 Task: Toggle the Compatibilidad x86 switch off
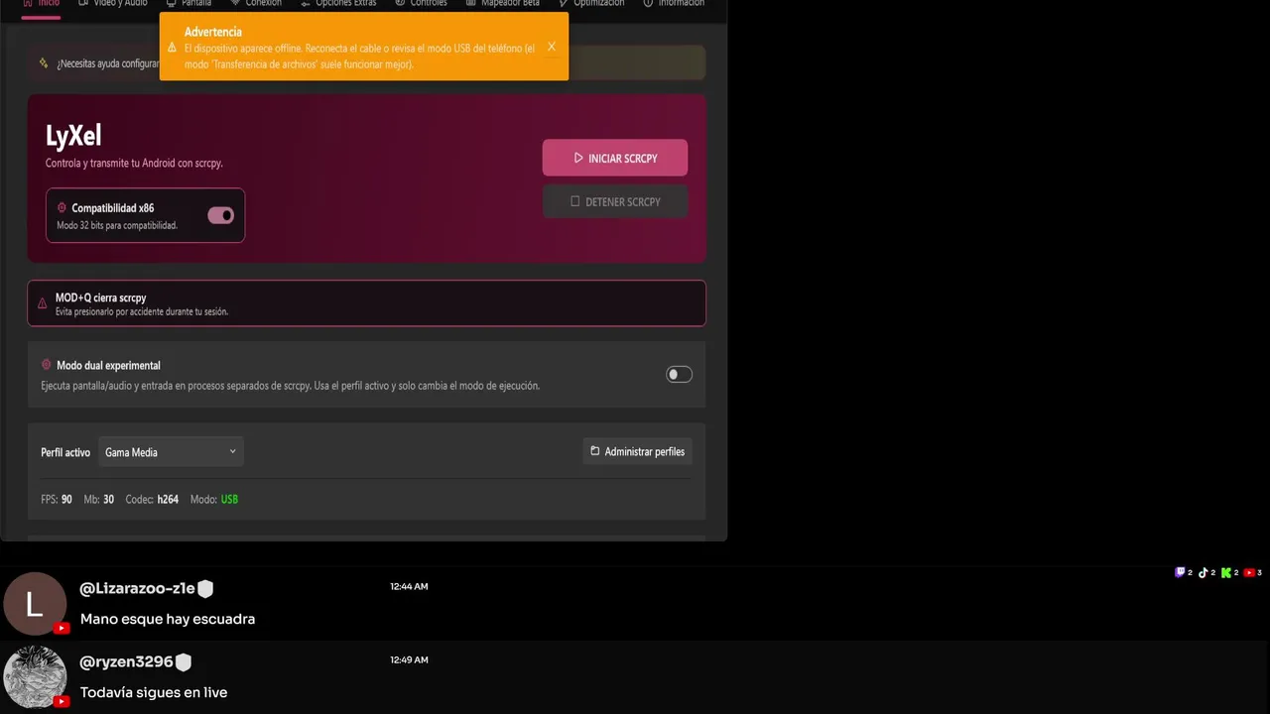(x=220, y=215)
